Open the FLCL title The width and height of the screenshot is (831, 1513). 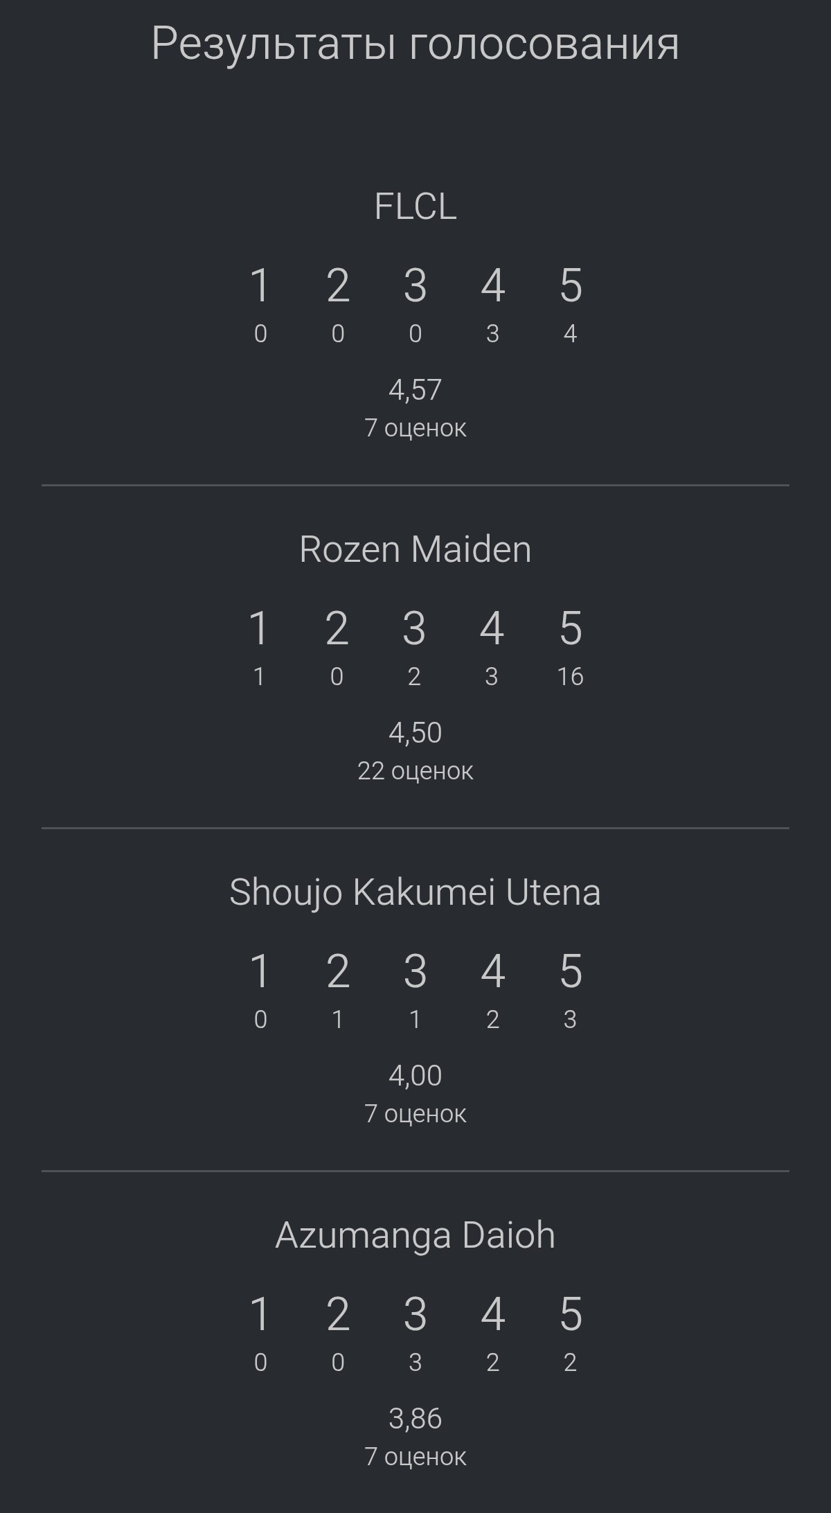coord(415,206)
